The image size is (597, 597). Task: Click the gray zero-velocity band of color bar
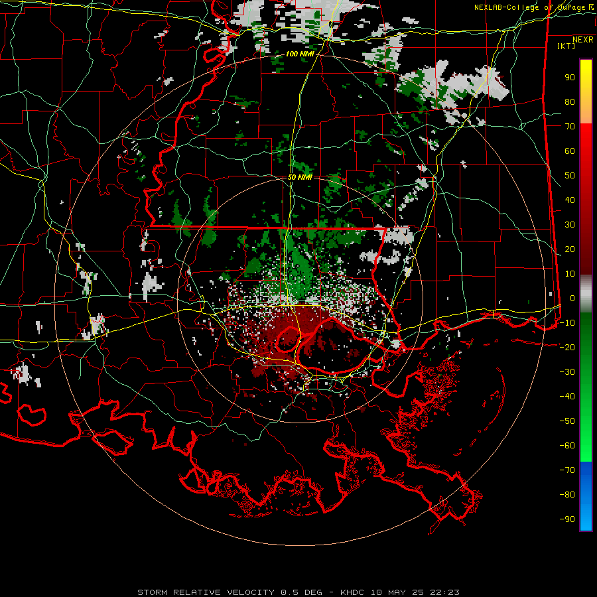pos(586,293)
